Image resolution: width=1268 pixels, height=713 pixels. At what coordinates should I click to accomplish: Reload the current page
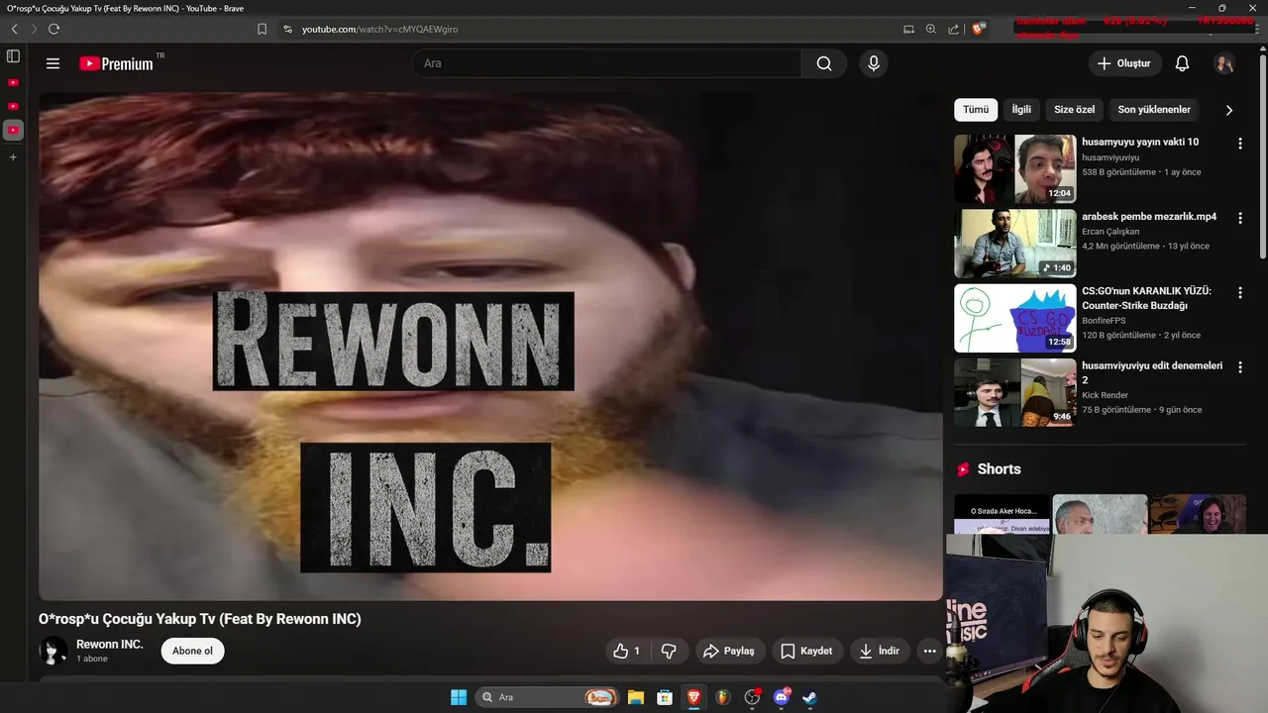pos(53,29)
